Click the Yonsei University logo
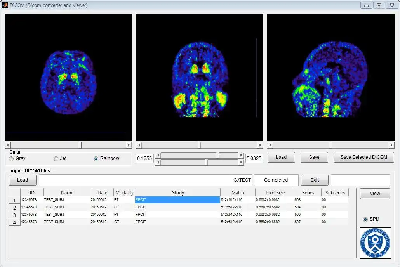This screenshot has height=267, width=400. coord(375,243)
